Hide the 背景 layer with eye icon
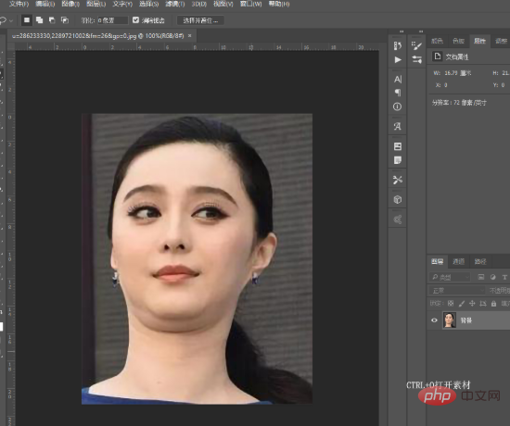The height and width of the screenshot is (426, 510). (434, 320)
